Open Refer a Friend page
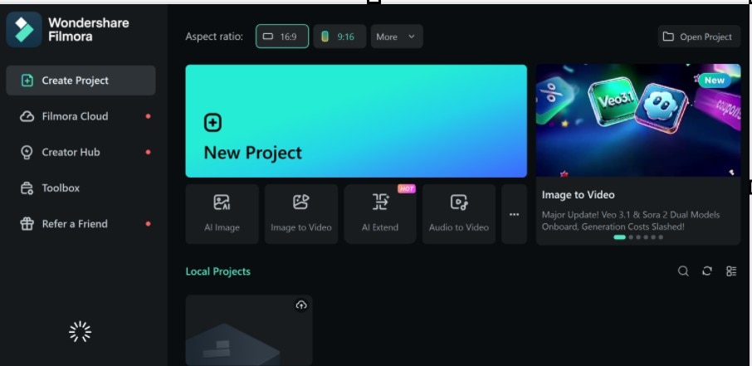Screen dimensions: 752x366 pyautogui.click(x=81, y=223)
